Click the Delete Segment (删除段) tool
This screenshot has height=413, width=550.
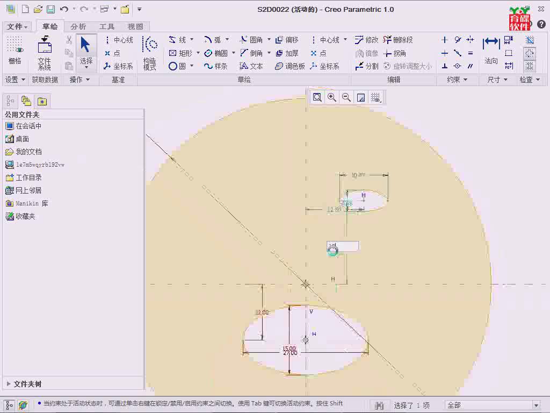pyautogui.click(x=398, y=40)
